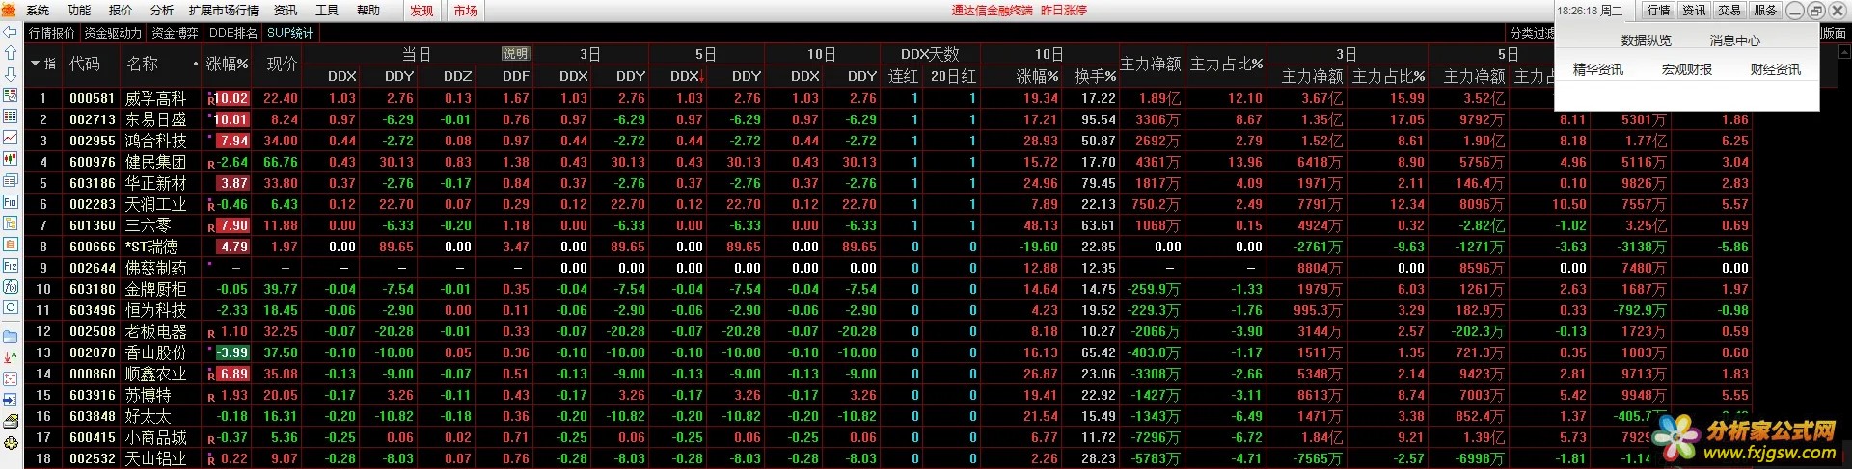Select the stock row 顺鑫农业
Image resolution: width=1852 pixels, height=469 pixels.
pos(155,374)
